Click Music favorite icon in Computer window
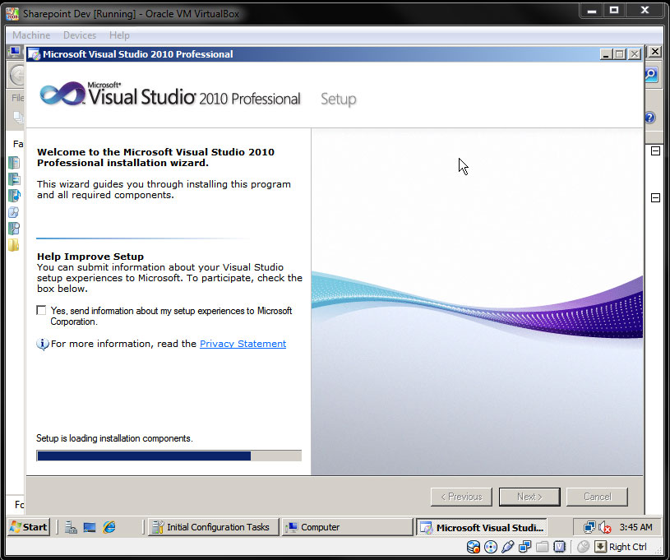Screen dimensions: 670x560 click(x=14, y=196)
